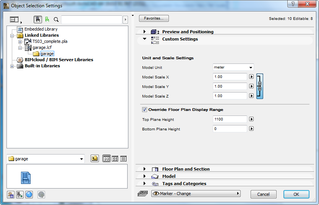Collapse the Custom Settings panel
This screenshot has width=319, height=205.
tap(144, 39)
